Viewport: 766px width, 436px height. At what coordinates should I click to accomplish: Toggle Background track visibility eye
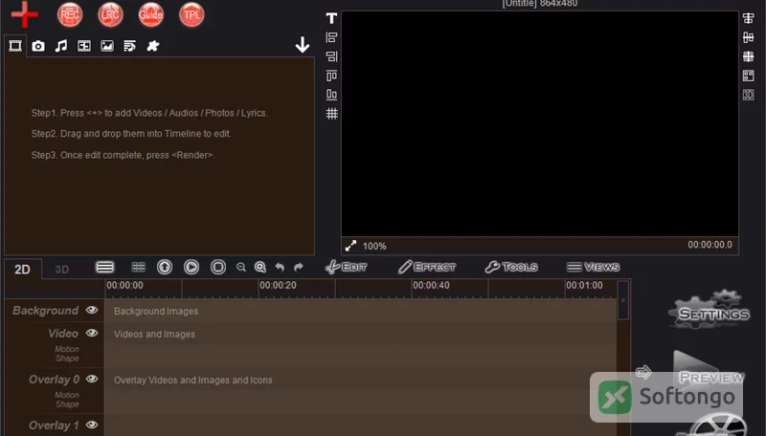(92, 310)
